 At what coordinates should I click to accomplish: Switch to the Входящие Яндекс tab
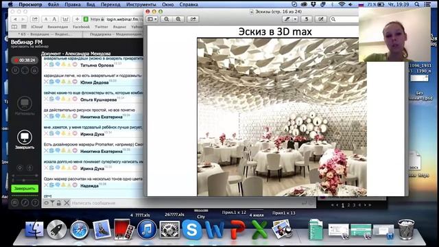45,34
